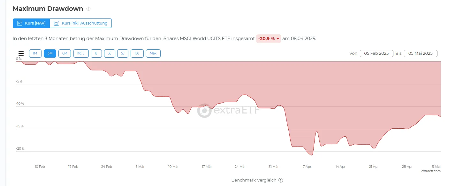The width and height of the screenshot is (449, 186).
Task: Open the chart hamburger menu icon
Action: point(21,54)
